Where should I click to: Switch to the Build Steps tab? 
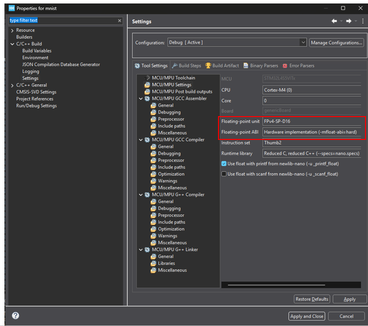[187, 65]
